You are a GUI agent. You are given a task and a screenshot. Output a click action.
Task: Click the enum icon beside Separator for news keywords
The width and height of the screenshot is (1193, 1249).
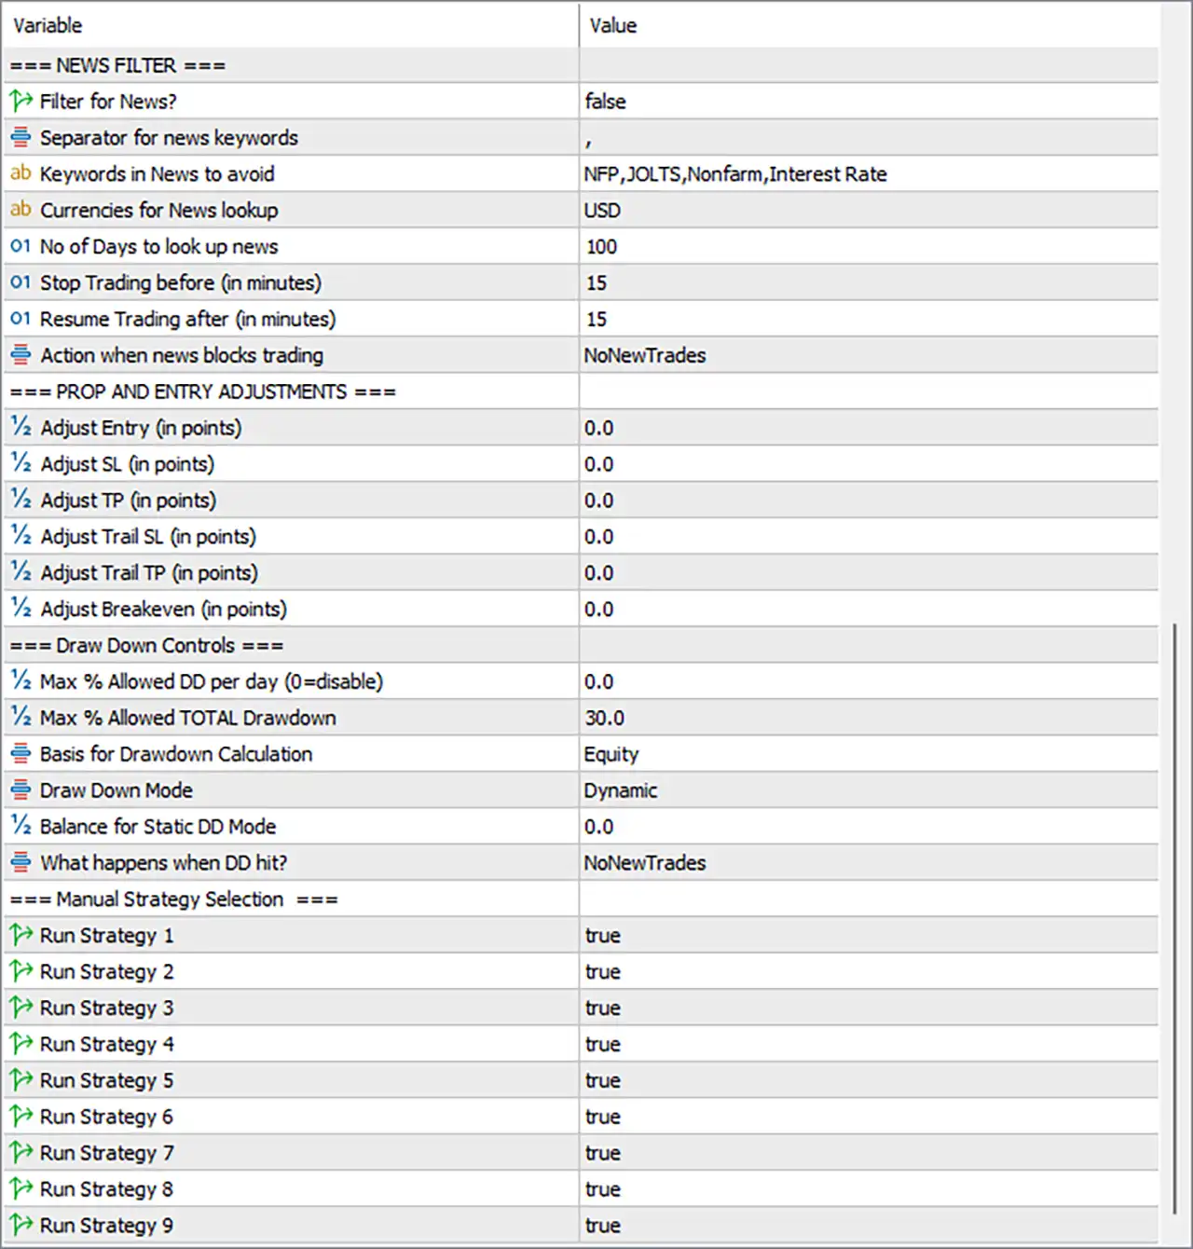pos(21,137)
